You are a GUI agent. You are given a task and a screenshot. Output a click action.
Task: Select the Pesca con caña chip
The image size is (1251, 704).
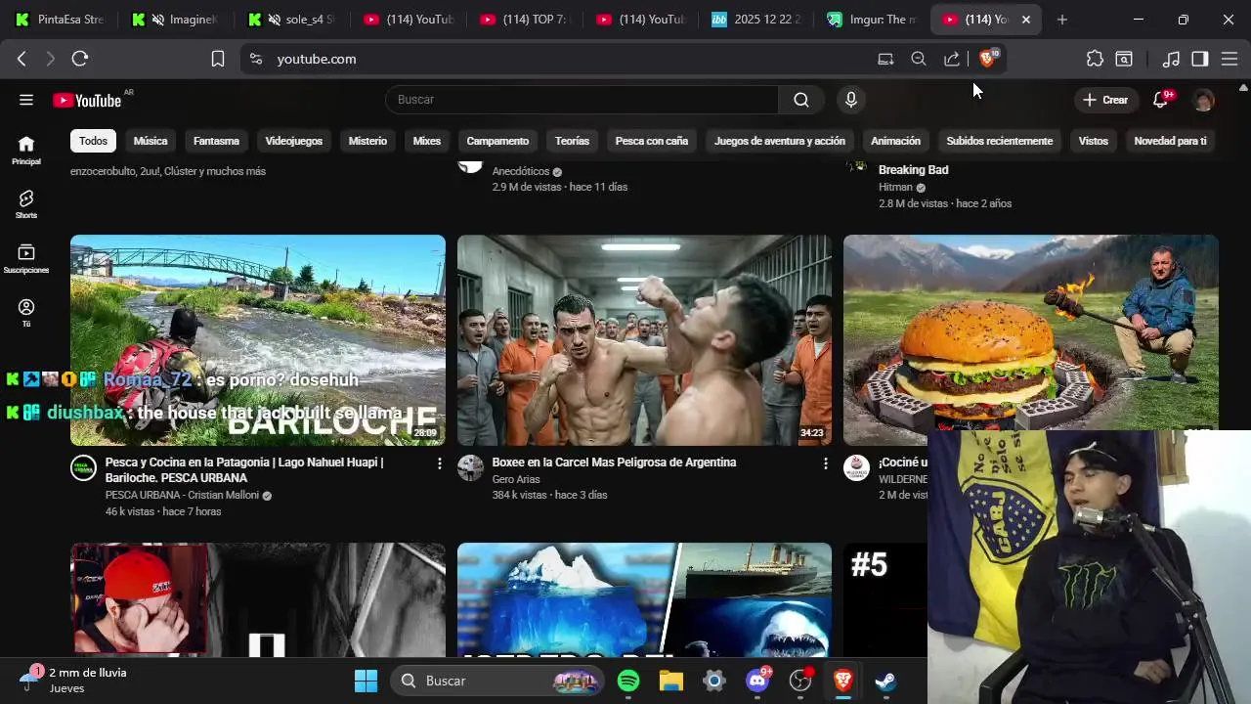pyautogui.click(x=652, y=141)
